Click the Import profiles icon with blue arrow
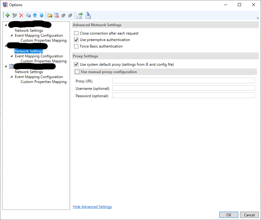 pos(88,15)
